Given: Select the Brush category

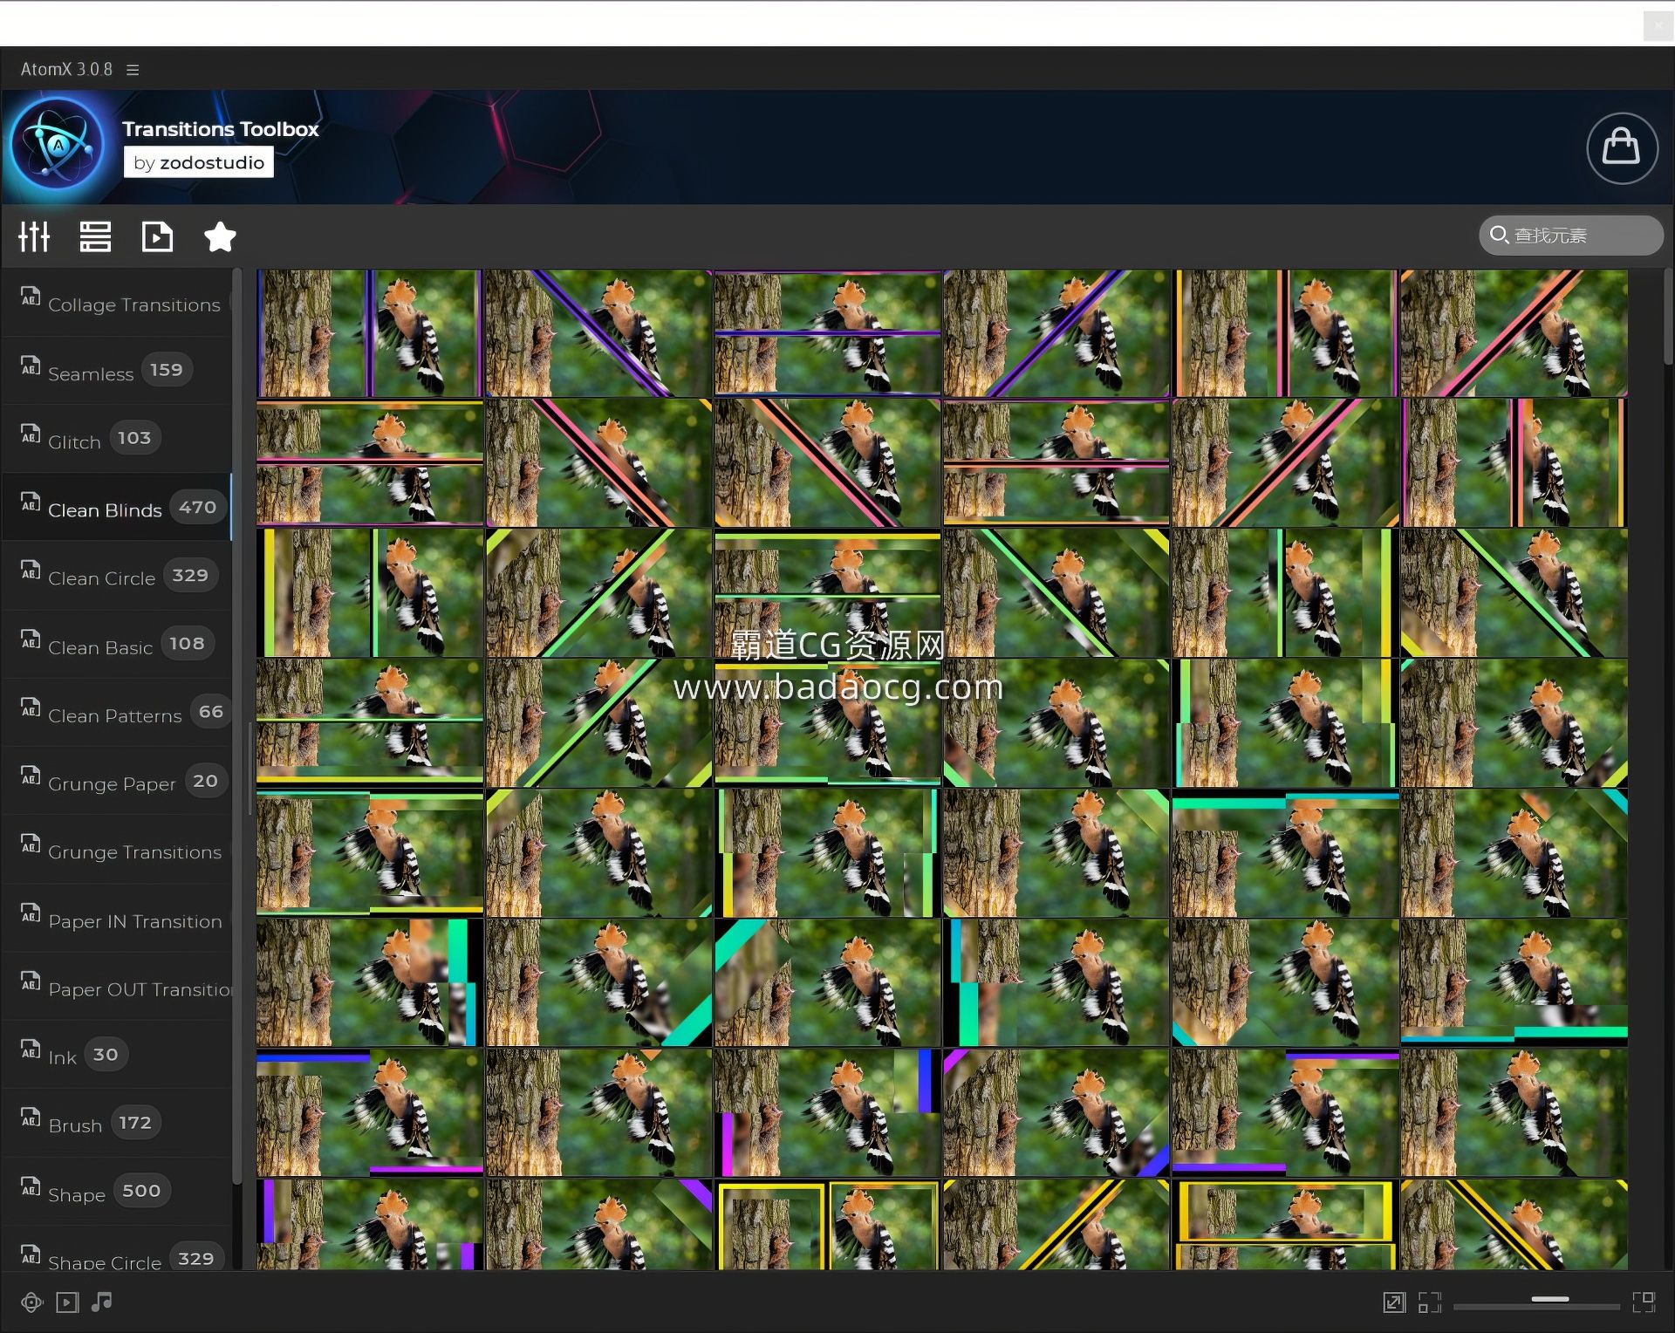Looking at the screenshot, I should tap(117, 1124).
